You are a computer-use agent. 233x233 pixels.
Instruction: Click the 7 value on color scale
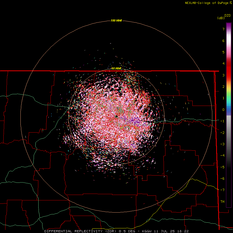[x=223, y=29]
